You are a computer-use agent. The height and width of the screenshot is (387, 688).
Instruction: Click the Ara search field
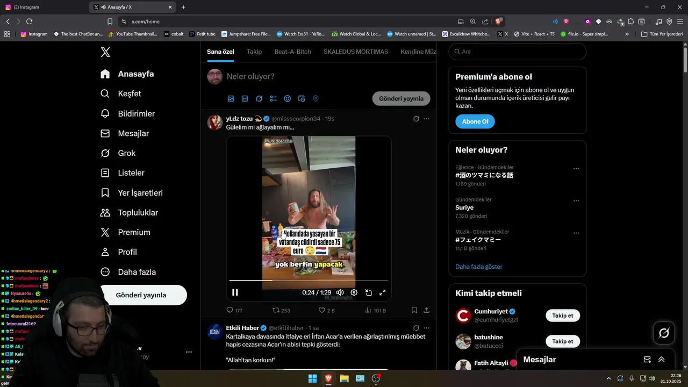pyautogui.click(x=517, y=52)
